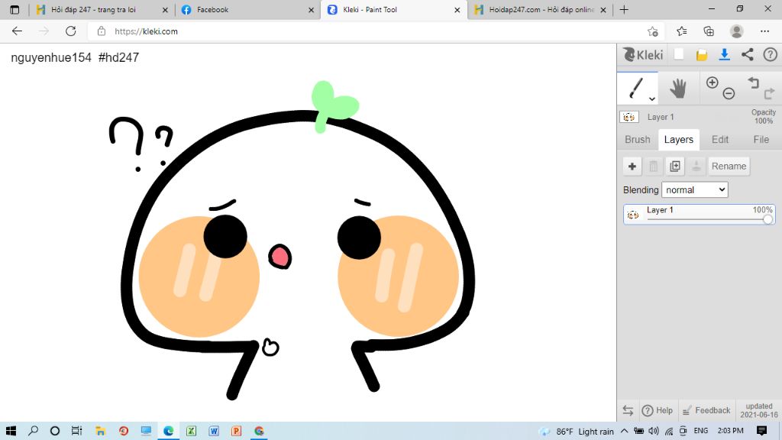Open the browser profile menu

pos(737,31)
